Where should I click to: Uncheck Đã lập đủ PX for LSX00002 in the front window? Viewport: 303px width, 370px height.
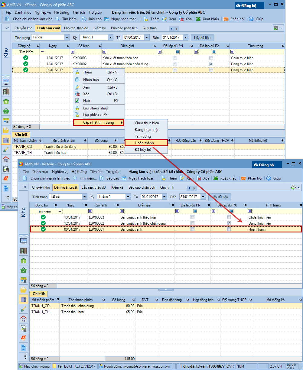(229, 223)
